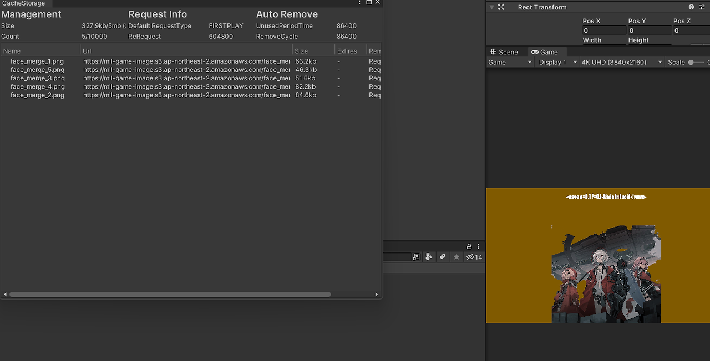Sort by the Exfires column header
This screenshot has height=361, width=710.
pyautogui.click(x=351, y=51)
